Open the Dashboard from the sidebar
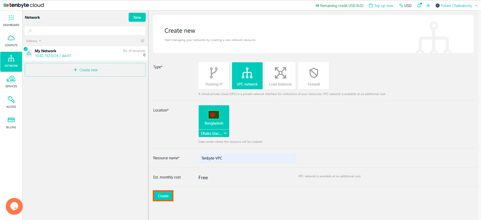Screen dimensions: 481x220 (11, 20)
